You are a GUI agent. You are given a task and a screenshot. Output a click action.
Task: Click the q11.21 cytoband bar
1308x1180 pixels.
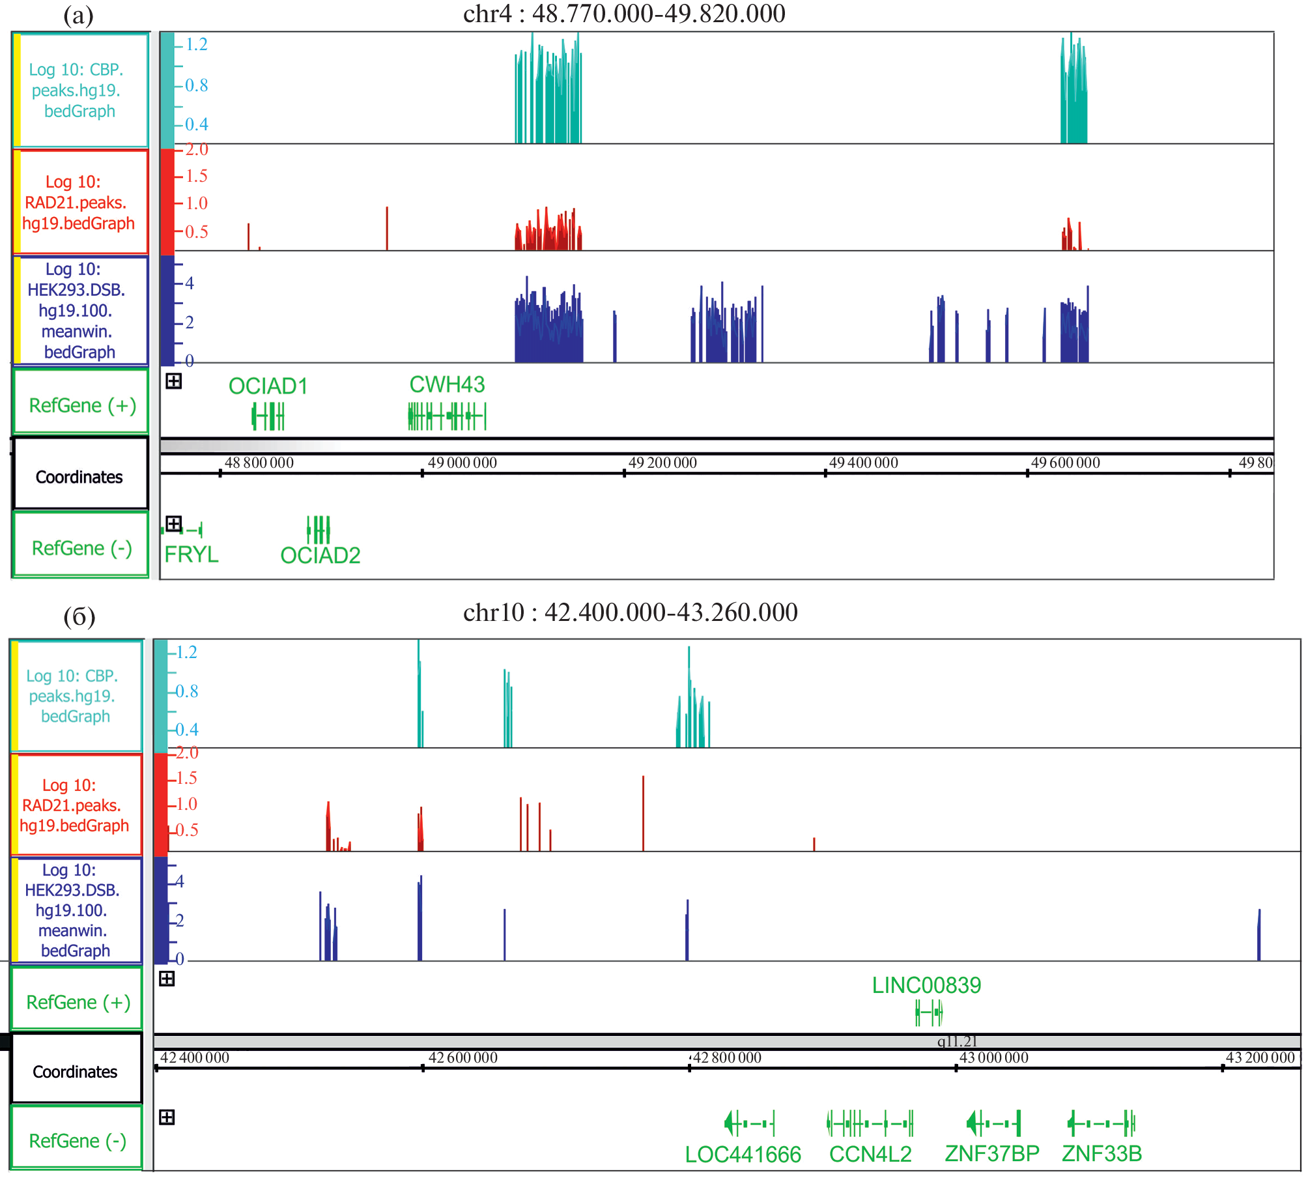(956, 1042)
